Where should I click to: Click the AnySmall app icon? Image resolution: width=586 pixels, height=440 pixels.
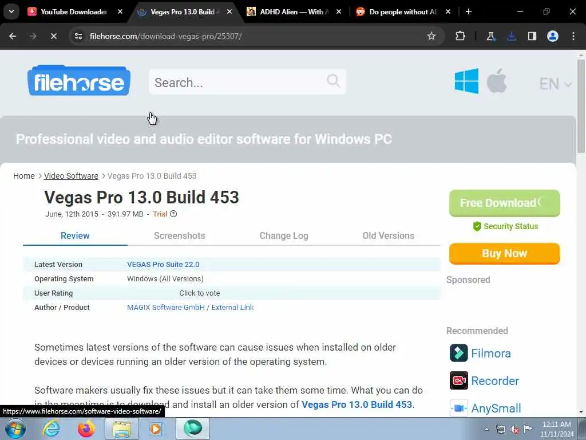(458, 408)
